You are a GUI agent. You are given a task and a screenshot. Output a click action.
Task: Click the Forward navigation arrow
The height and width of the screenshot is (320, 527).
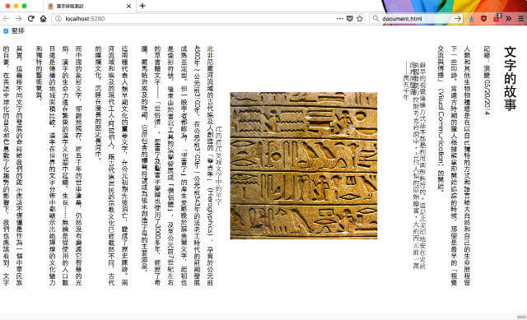tap(18, 19)
